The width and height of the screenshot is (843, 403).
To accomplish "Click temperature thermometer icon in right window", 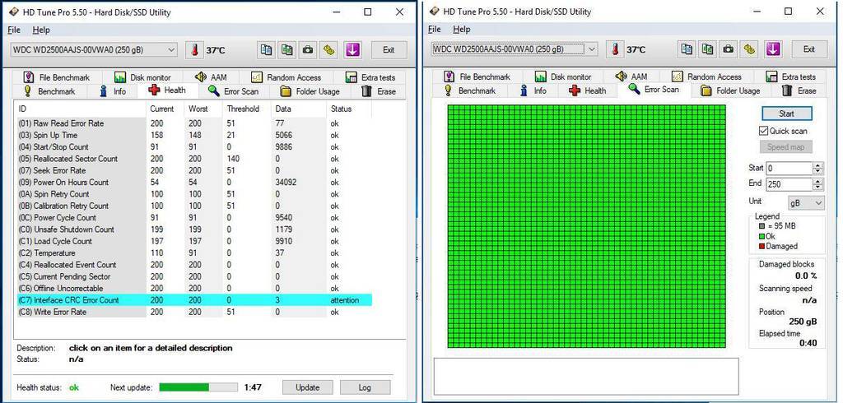I will pyautogui.click(x=614, y=49).
